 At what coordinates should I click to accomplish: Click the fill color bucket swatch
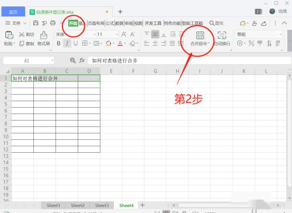[x=108, y=43]
